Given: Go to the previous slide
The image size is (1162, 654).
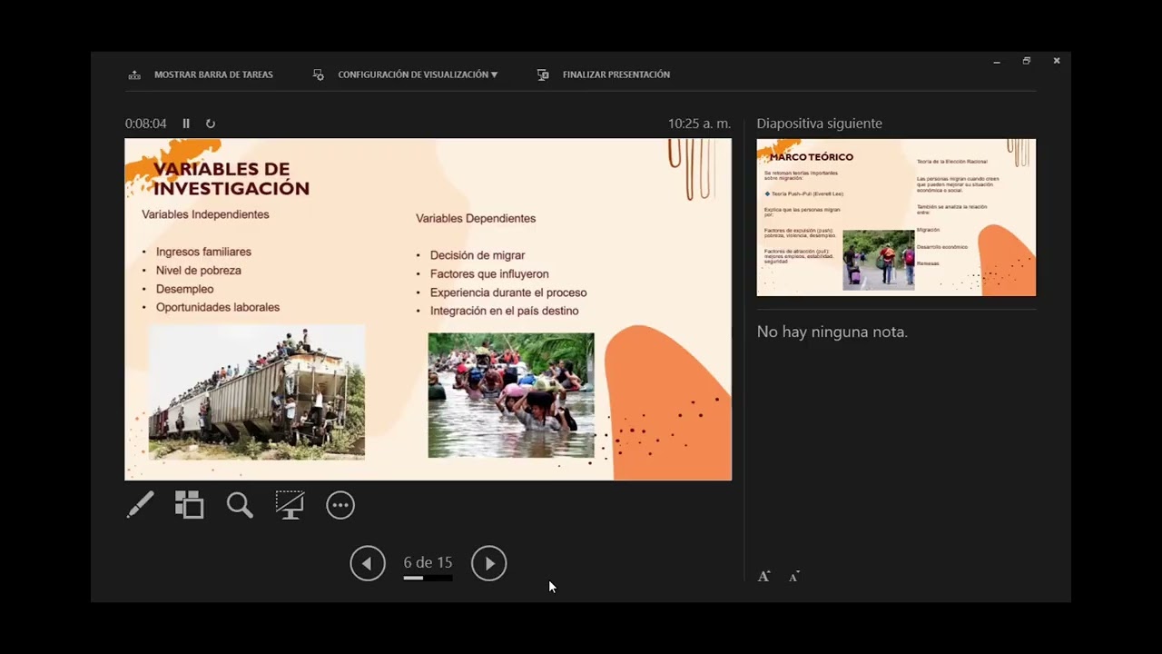Looking at the screenshot, I should coord(368,563).
